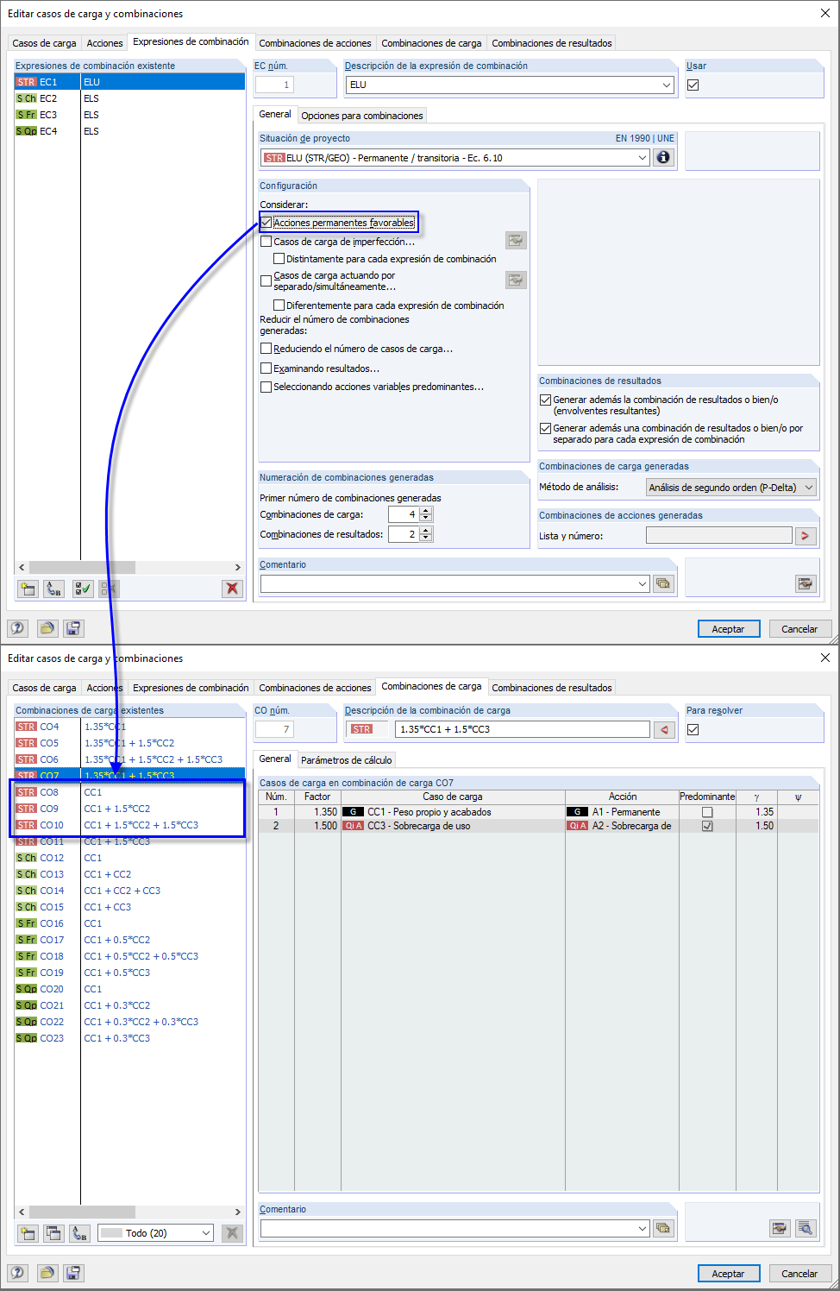Select EC4 ELS expression row
840x1291 pixels.
tap(129, 131)
